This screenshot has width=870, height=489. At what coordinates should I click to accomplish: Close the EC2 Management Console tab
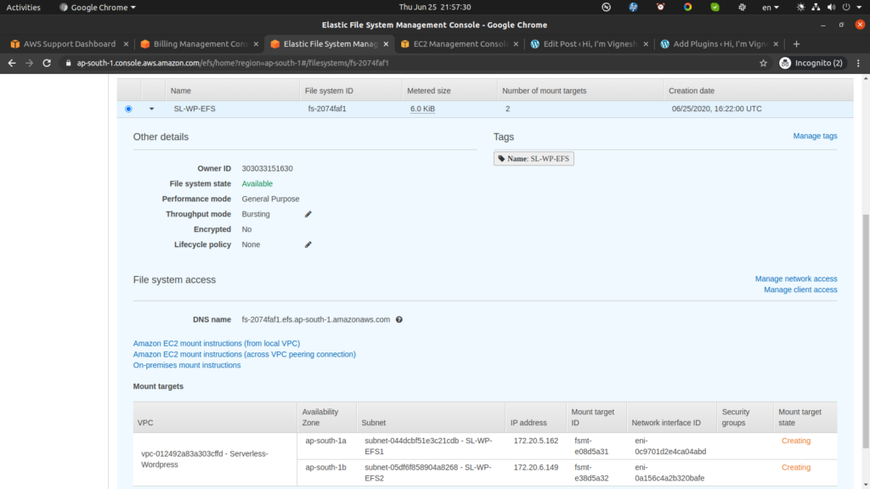coord(516,44)
